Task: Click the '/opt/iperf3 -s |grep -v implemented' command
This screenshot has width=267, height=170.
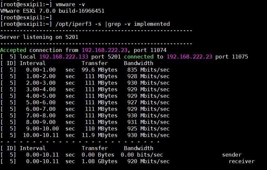Action: [113, 24]
